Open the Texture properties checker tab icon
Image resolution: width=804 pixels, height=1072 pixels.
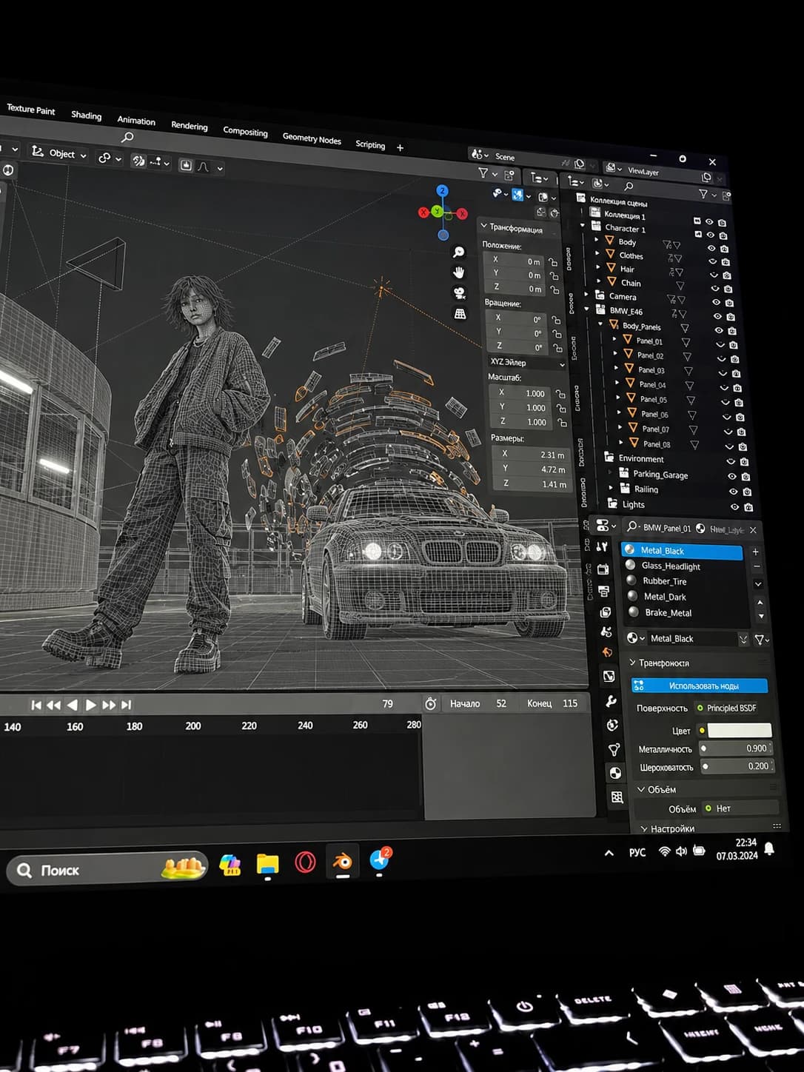click(x=617, y=797)
